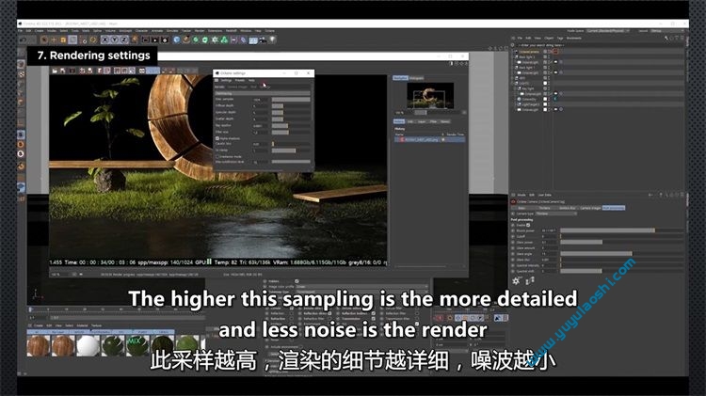Select the Post processing tab
The image size is (706, 396).
614,208
